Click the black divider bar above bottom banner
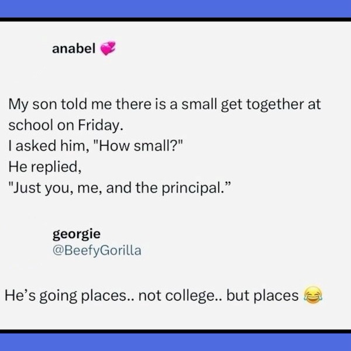Screen dimensions: 351x351 coord(175,332)
